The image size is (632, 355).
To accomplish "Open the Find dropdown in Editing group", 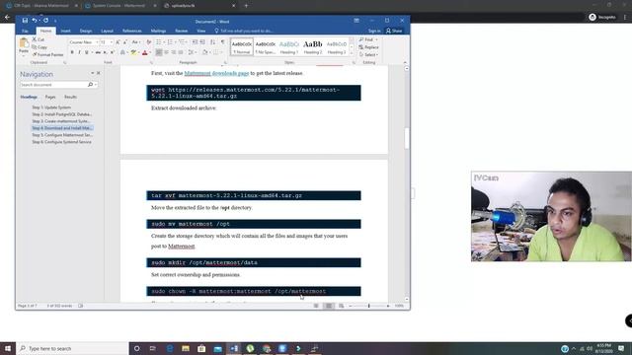I will [376, 39].
